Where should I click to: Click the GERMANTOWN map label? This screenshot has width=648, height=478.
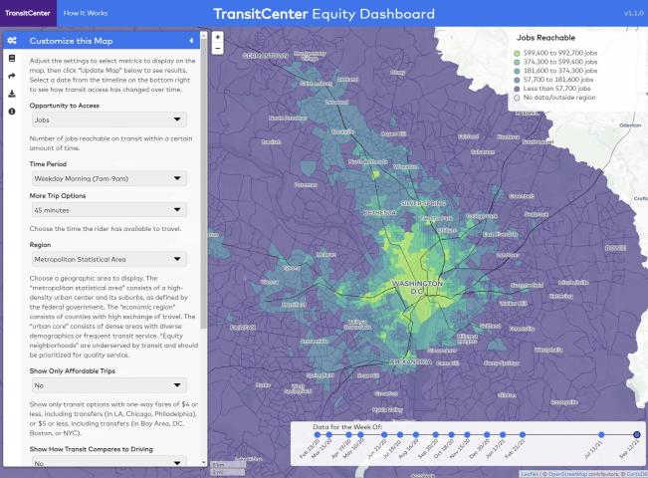[x=265, y=56]
